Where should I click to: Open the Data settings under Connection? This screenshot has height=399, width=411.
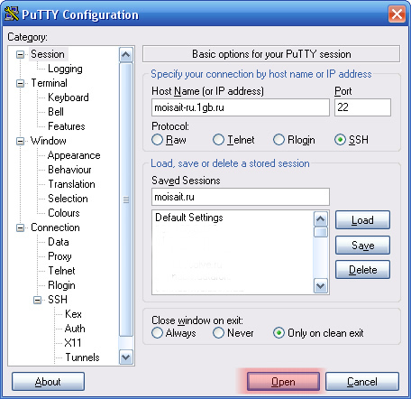tap(59, 242)
